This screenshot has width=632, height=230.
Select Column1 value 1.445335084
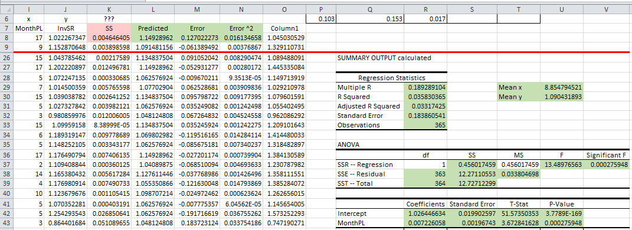284,67
